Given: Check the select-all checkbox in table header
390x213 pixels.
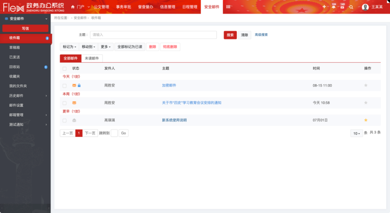Looking at the screenshot, I should 64,69.
